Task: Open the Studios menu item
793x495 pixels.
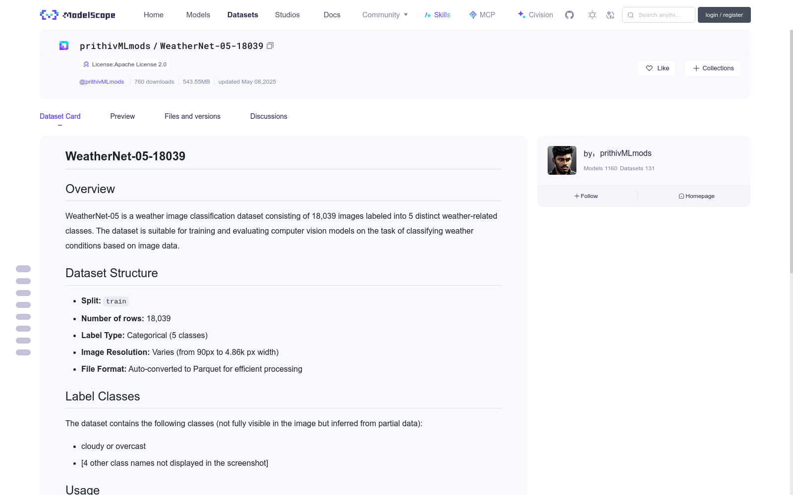Action: pyautogui.click(x=287, y=15)
